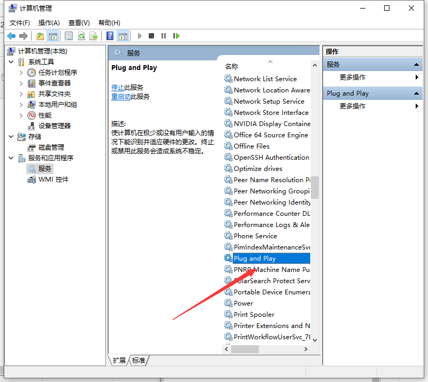
Task: Collapse the 存储 tree node
Action: point(12,137)
